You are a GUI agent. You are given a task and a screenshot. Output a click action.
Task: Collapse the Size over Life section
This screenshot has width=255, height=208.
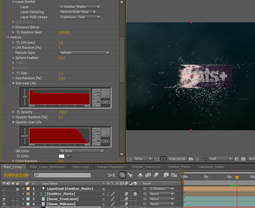[x=13, y=83]
